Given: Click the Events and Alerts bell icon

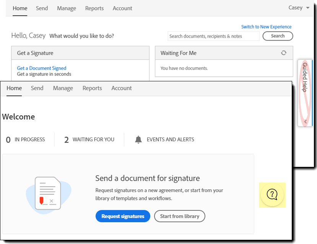Looking at the screenshot, I should [x=139, y=139].
